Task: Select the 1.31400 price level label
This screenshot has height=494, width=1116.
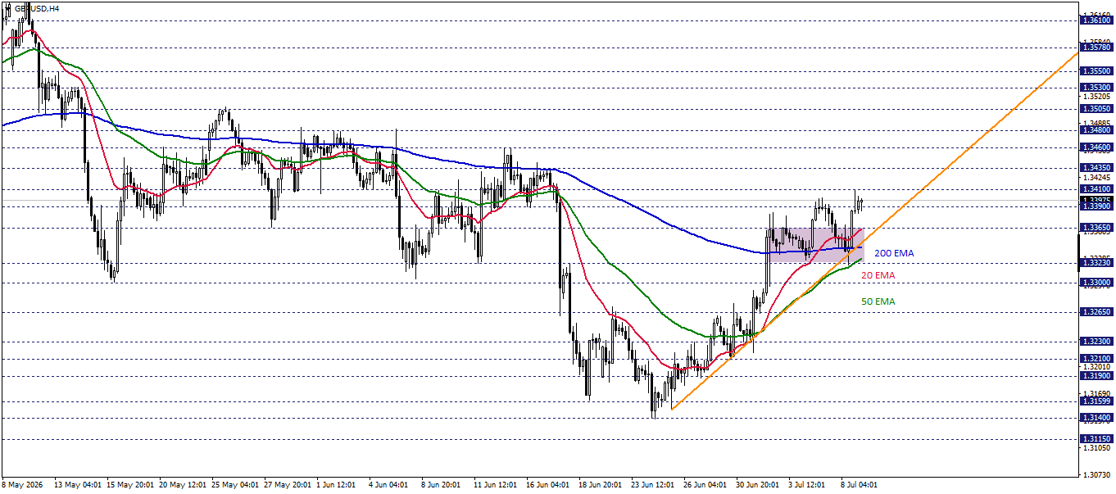Action: [x=1096, y=418]
